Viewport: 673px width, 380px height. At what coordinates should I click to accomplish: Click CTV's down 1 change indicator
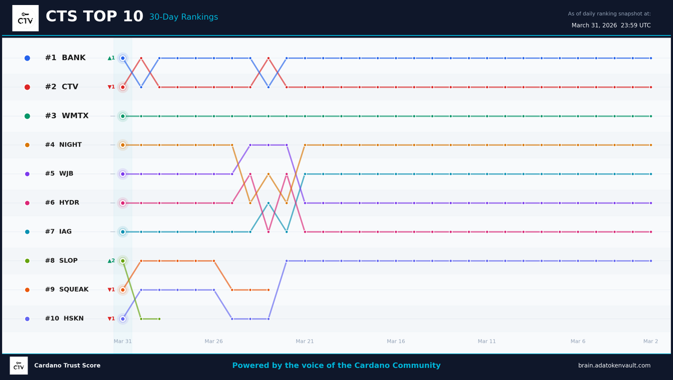coord(111,87)
